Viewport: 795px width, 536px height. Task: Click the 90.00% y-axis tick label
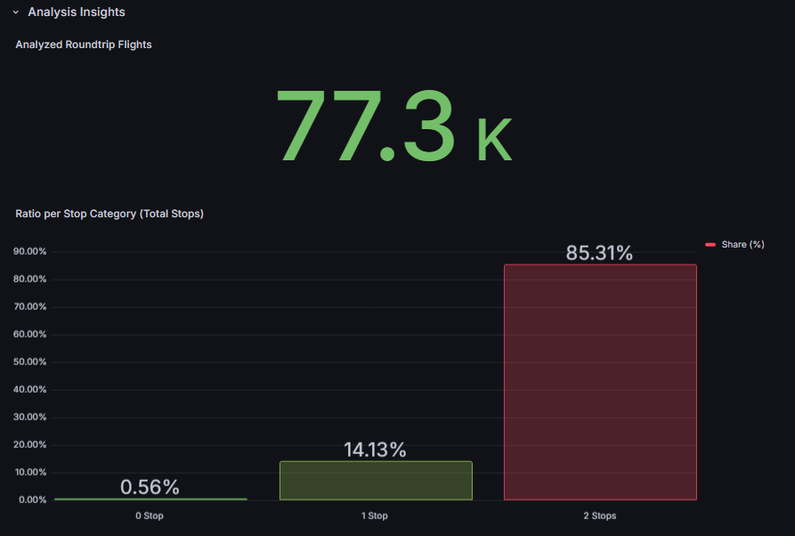coord(29,252)
